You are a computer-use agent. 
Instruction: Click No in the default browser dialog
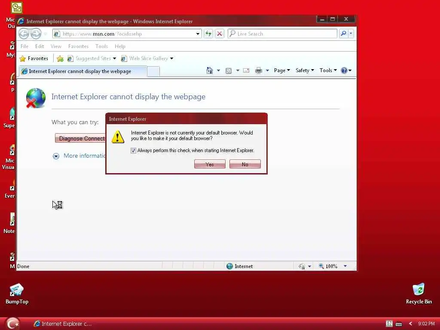click(x=245, y=164)
